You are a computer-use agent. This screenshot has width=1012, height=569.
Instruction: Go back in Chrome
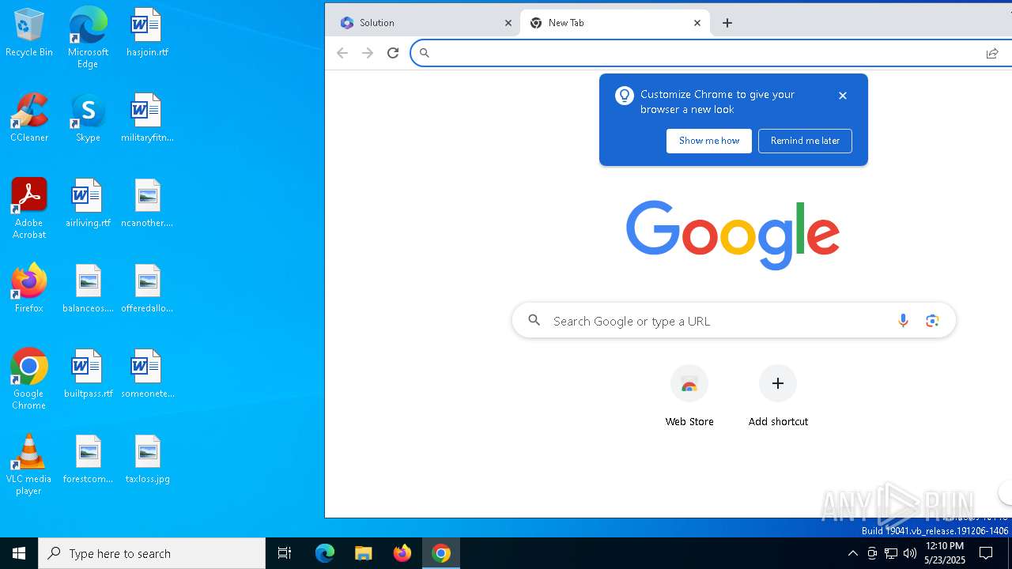[x=342, y=53]
